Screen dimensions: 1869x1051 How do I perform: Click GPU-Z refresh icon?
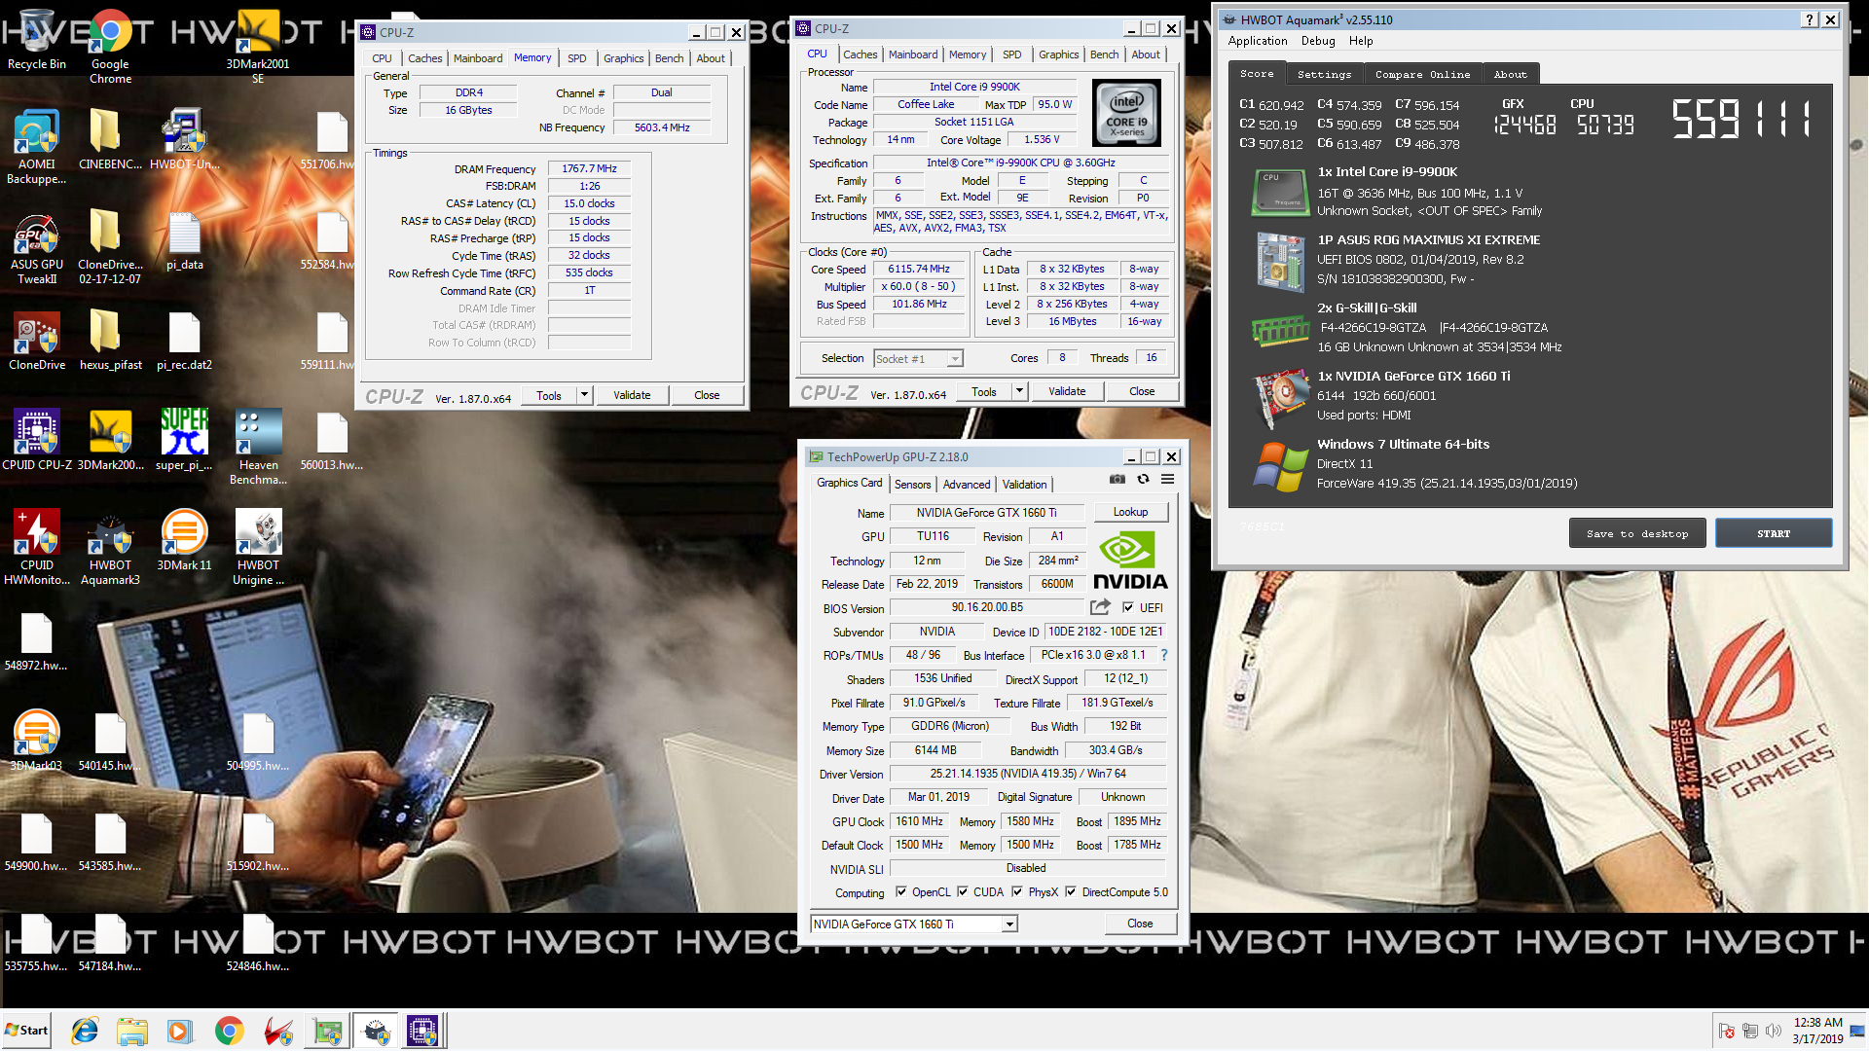click(1143, 479)
